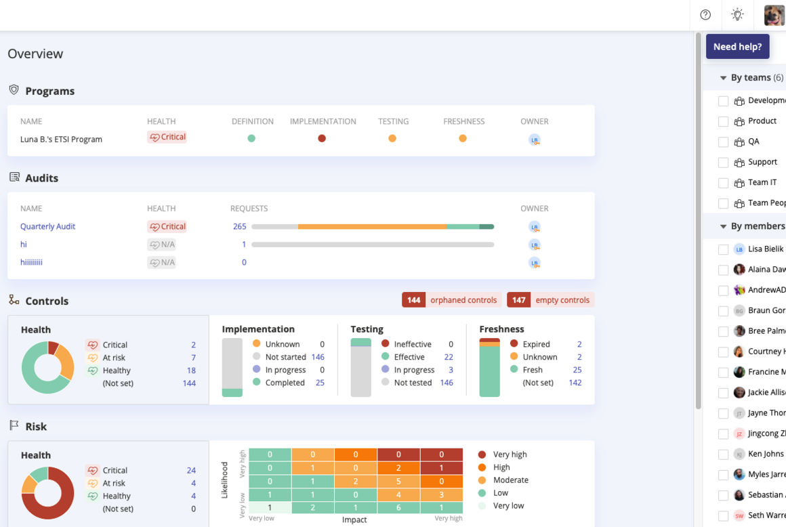
Task: Open the Quarterly Audit link
Action: (47, 226)
